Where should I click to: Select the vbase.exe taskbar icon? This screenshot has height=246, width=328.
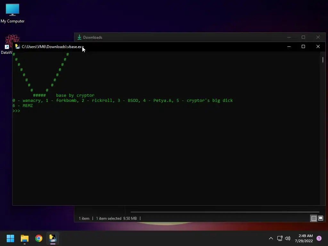[53, 238]
